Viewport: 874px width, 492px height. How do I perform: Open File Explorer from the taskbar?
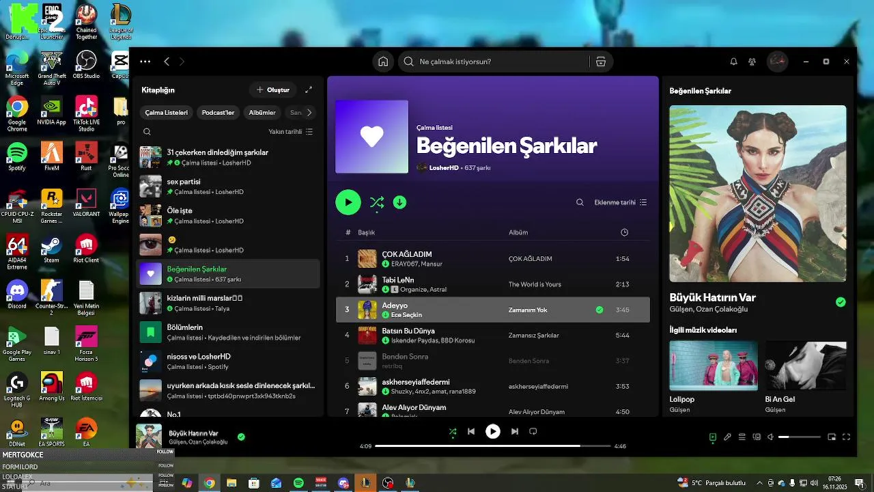(231, 483)
